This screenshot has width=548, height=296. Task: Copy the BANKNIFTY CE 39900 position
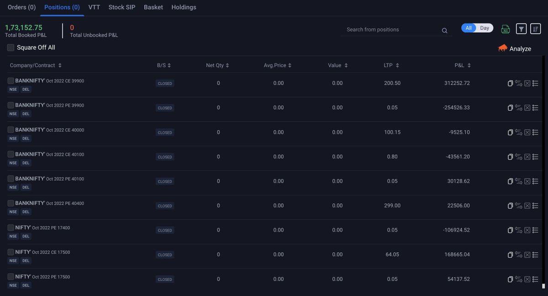coord(511,83)
